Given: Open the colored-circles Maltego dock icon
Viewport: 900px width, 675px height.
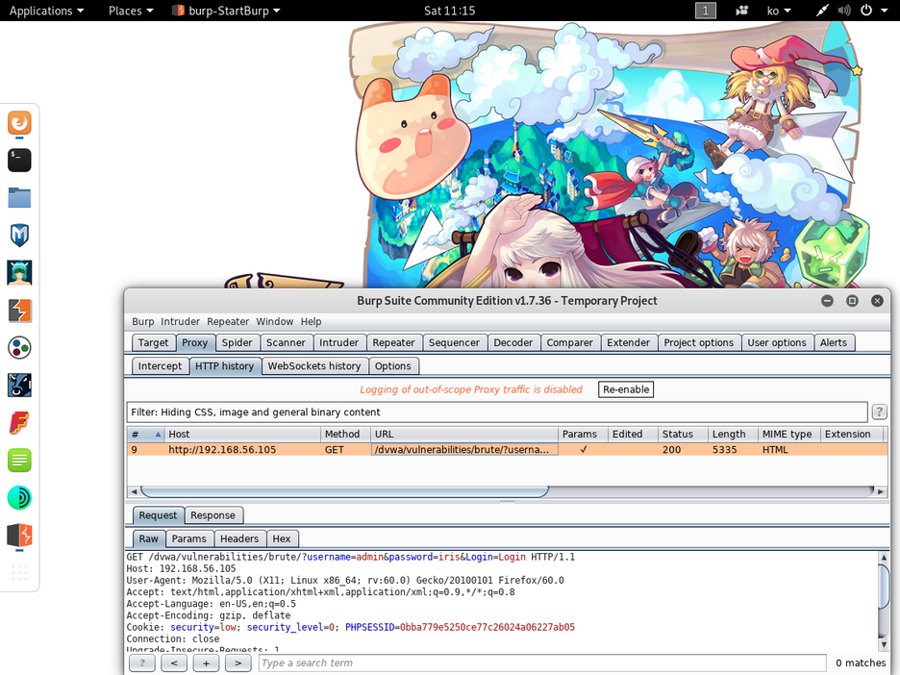Looking at the screenshot, I should [19, 348].
